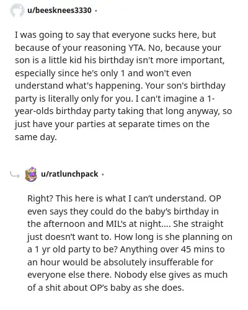248x310 pixels.
Task: Click the reply-thread arrow beside u/ratlunchpack
Action: click(x=15, y=175)
